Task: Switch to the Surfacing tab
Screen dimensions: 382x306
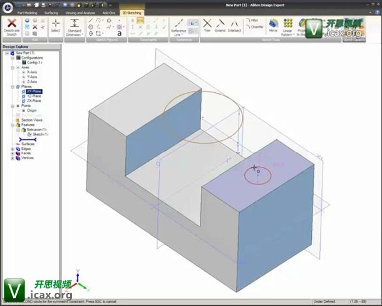Action: [51, 13]
